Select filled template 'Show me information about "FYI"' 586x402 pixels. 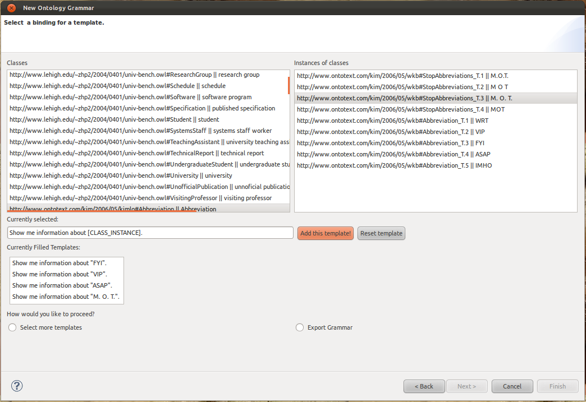tap(59, 263)
